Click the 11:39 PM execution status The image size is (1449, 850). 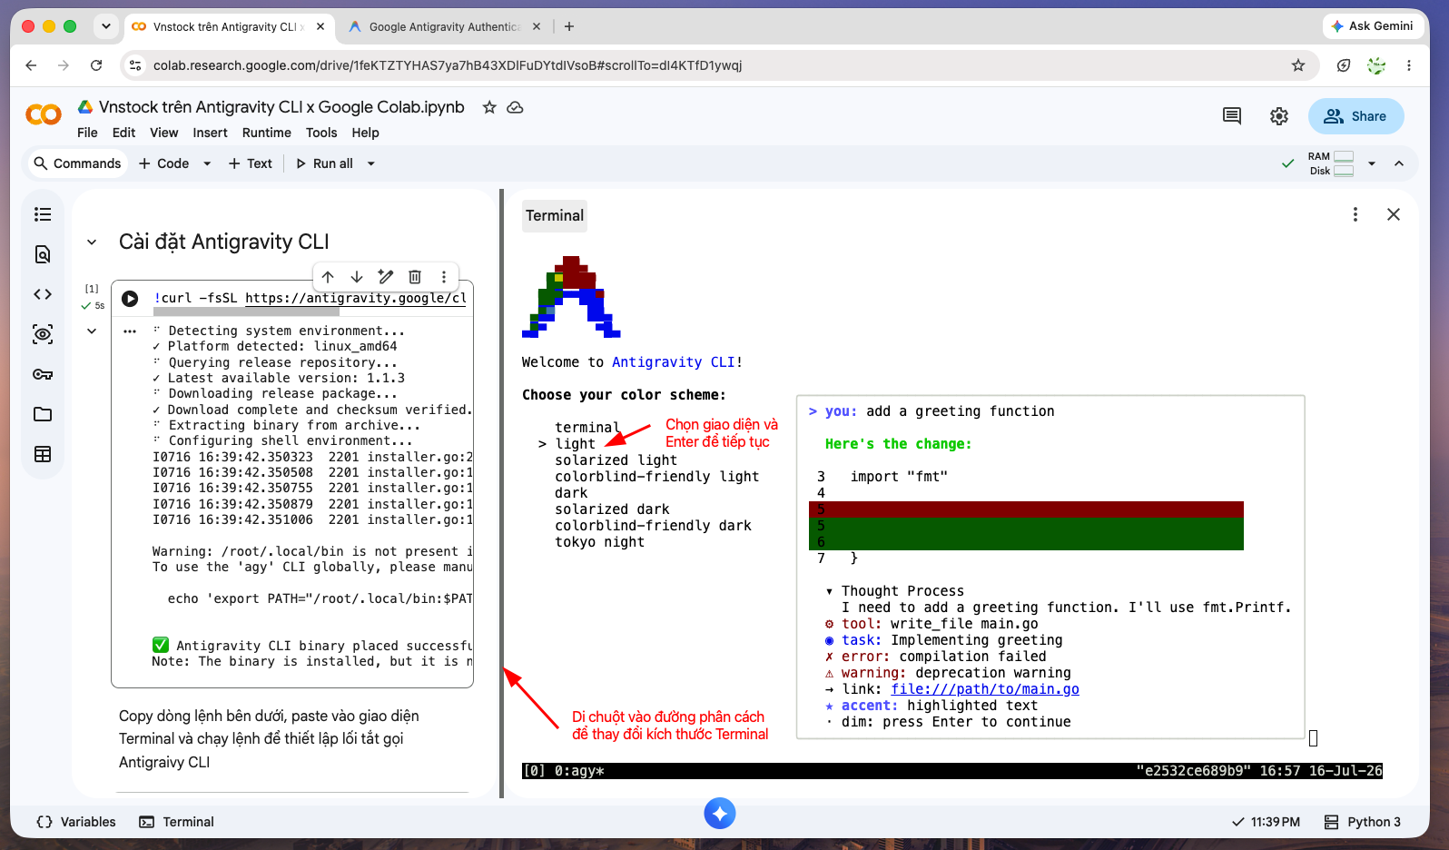1266,822
